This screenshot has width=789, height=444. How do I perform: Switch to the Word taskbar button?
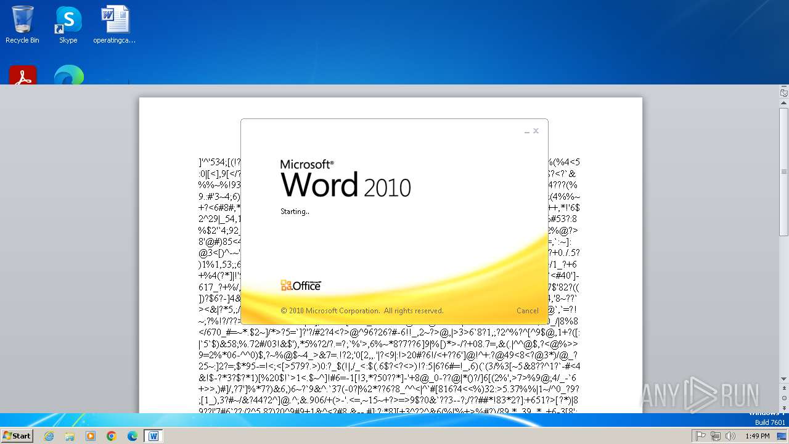pos(153,436)
